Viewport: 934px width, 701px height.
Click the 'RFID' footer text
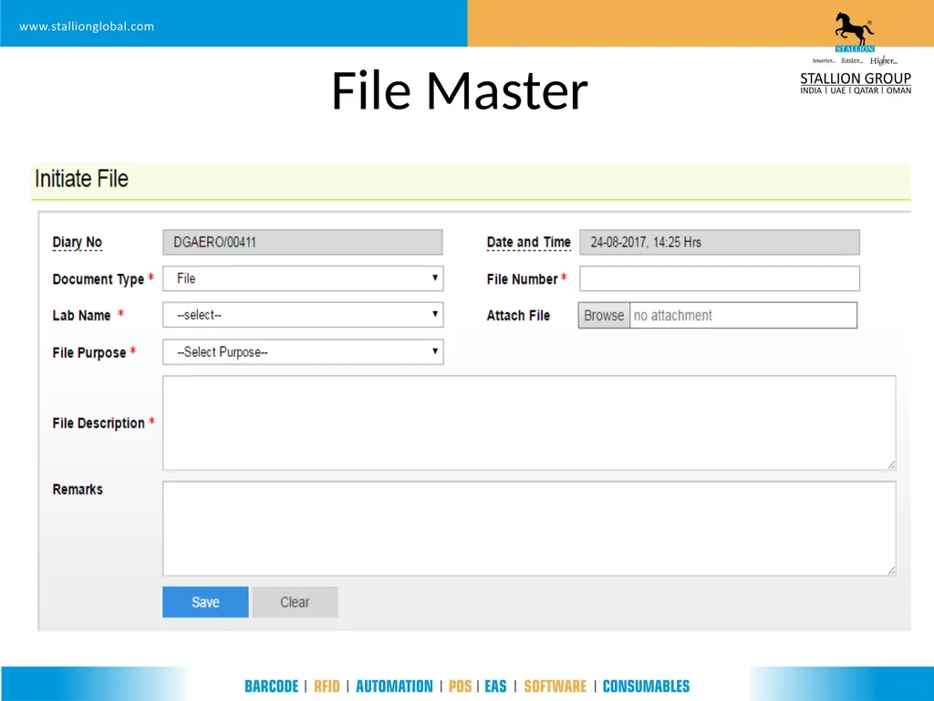(x=327, y=686)
